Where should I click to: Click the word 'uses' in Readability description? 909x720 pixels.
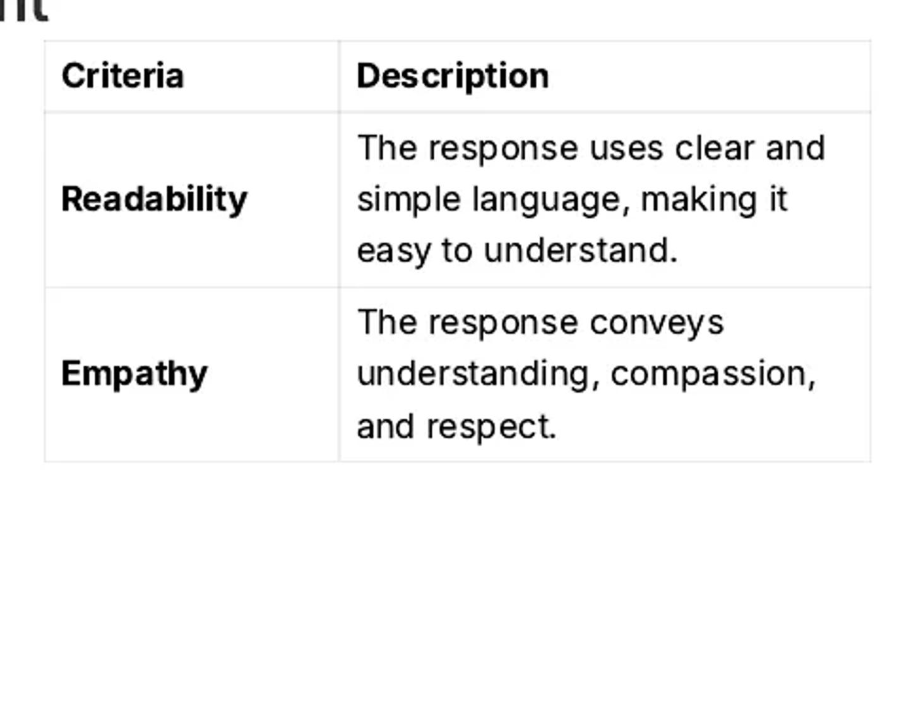(x=626, y=149)
